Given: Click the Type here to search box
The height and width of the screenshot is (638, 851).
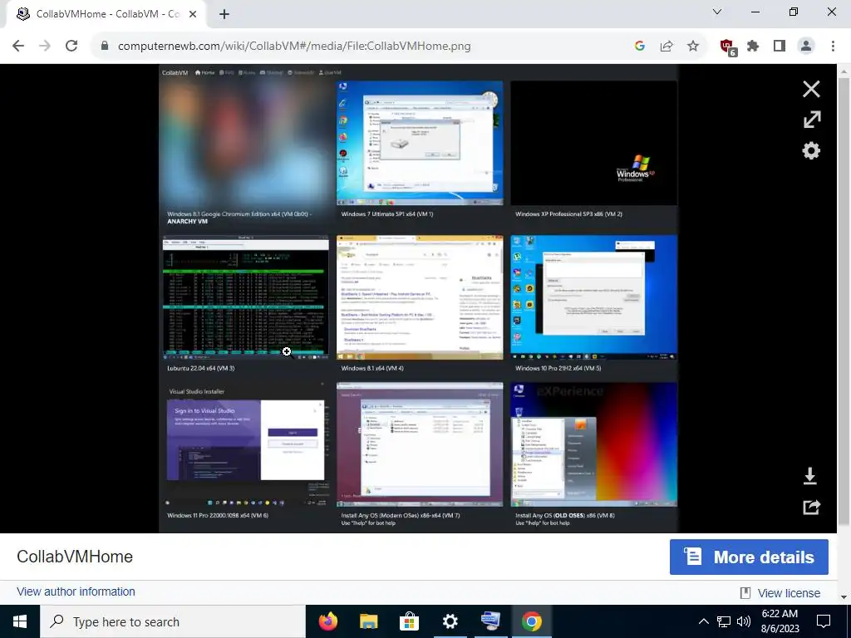Looking at the screenshot, I should click(173, 621).
